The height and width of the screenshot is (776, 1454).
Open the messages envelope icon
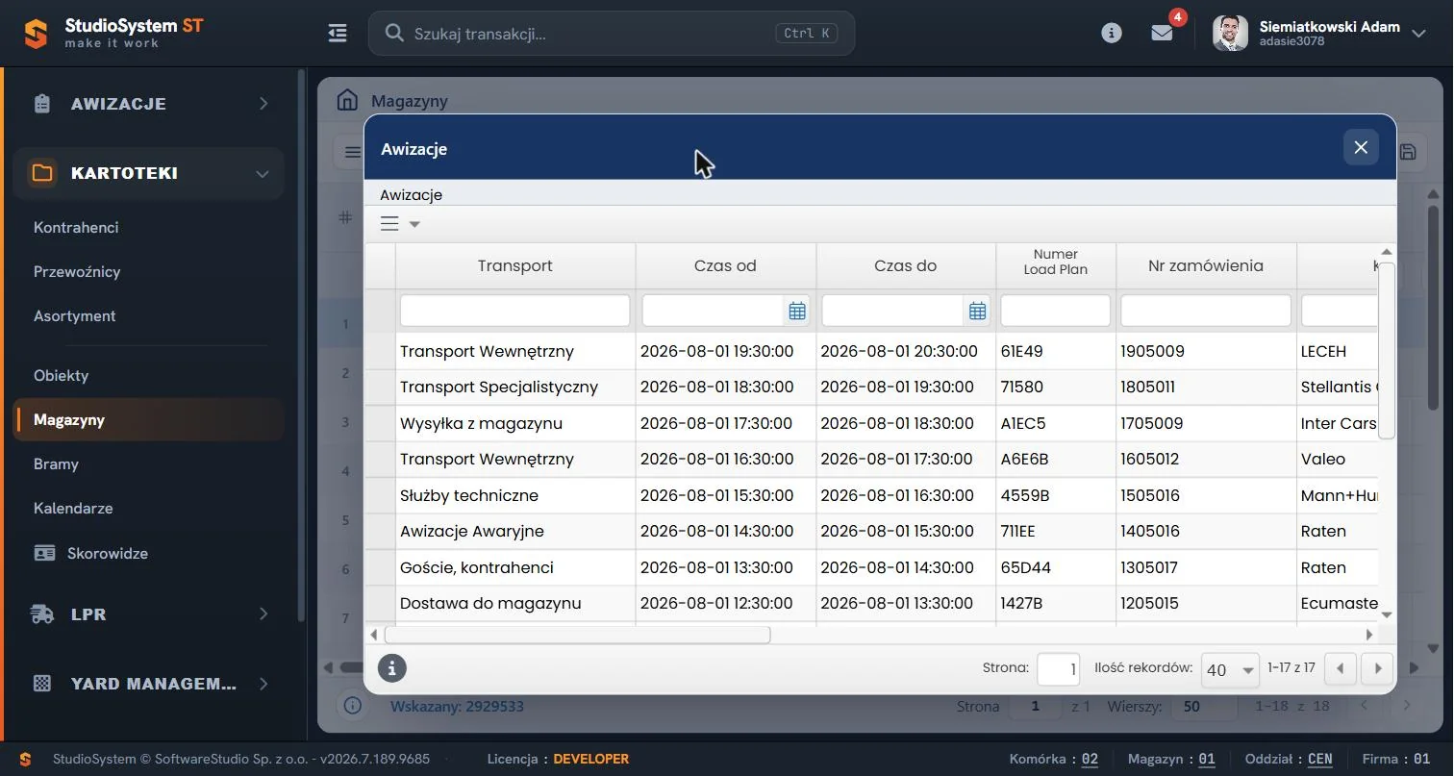1162,34
